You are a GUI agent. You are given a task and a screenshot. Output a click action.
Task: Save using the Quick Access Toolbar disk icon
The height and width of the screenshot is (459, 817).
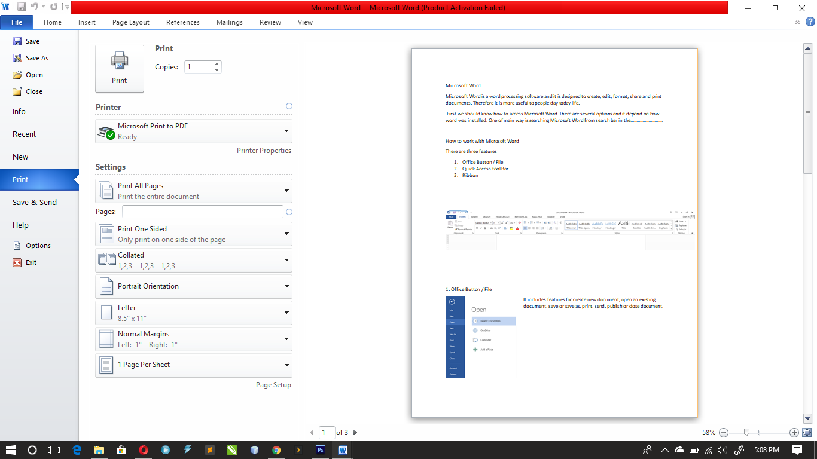click(x=22, y=6)
